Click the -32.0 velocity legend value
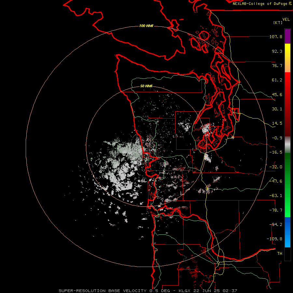The width and height of the screenshot is (293, 293). point(276,167)
